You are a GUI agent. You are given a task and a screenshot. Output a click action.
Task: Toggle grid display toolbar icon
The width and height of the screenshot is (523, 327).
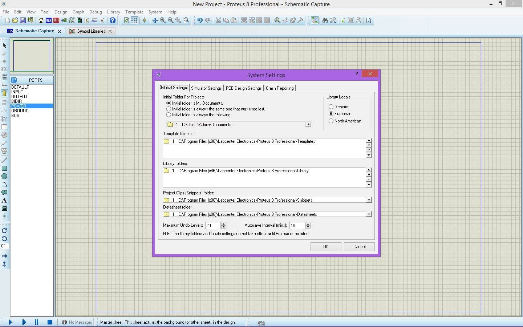pos(134,21)
